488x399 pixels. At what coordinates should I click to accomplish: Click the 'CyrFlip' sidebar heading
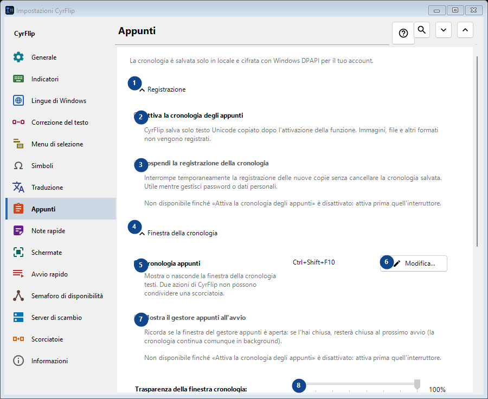coord(24,33)
